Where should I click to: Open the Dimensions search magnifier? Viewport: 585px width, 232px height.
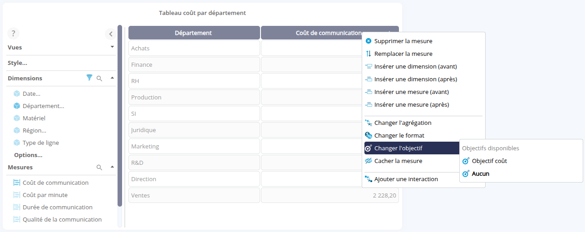[99, 78]
